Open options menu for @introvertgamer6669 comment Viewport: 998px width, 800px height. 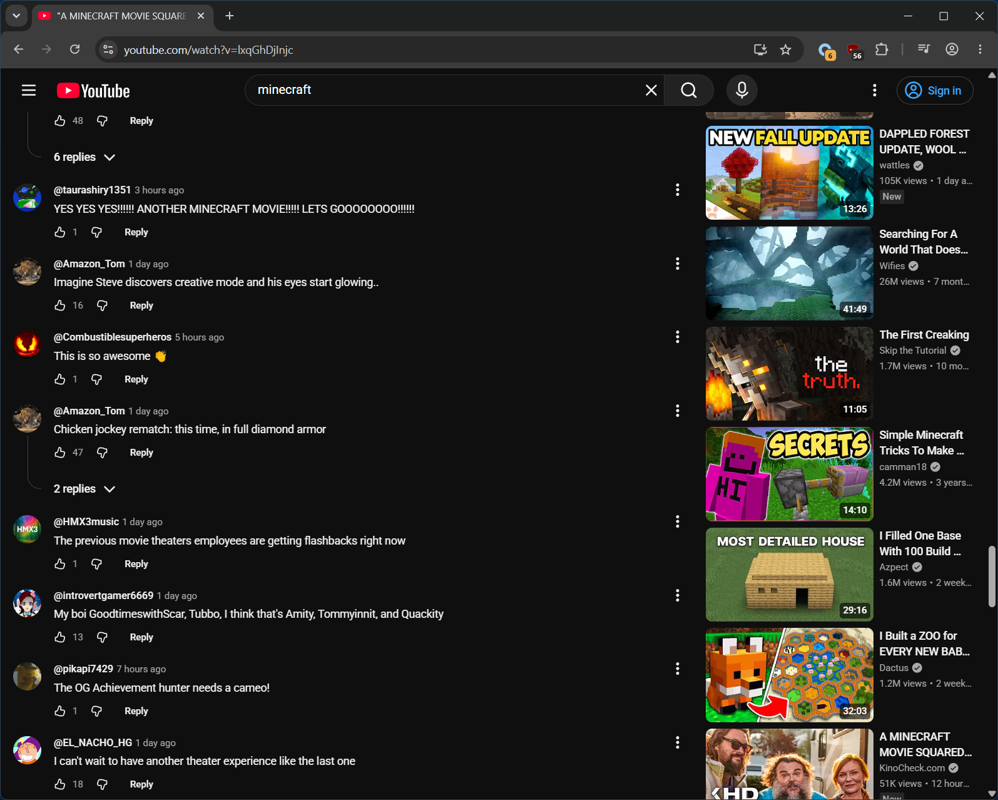(677, 595)
